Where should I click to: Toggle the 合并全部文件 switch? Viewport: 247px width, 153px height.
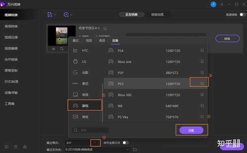click(x=126, y=143)
